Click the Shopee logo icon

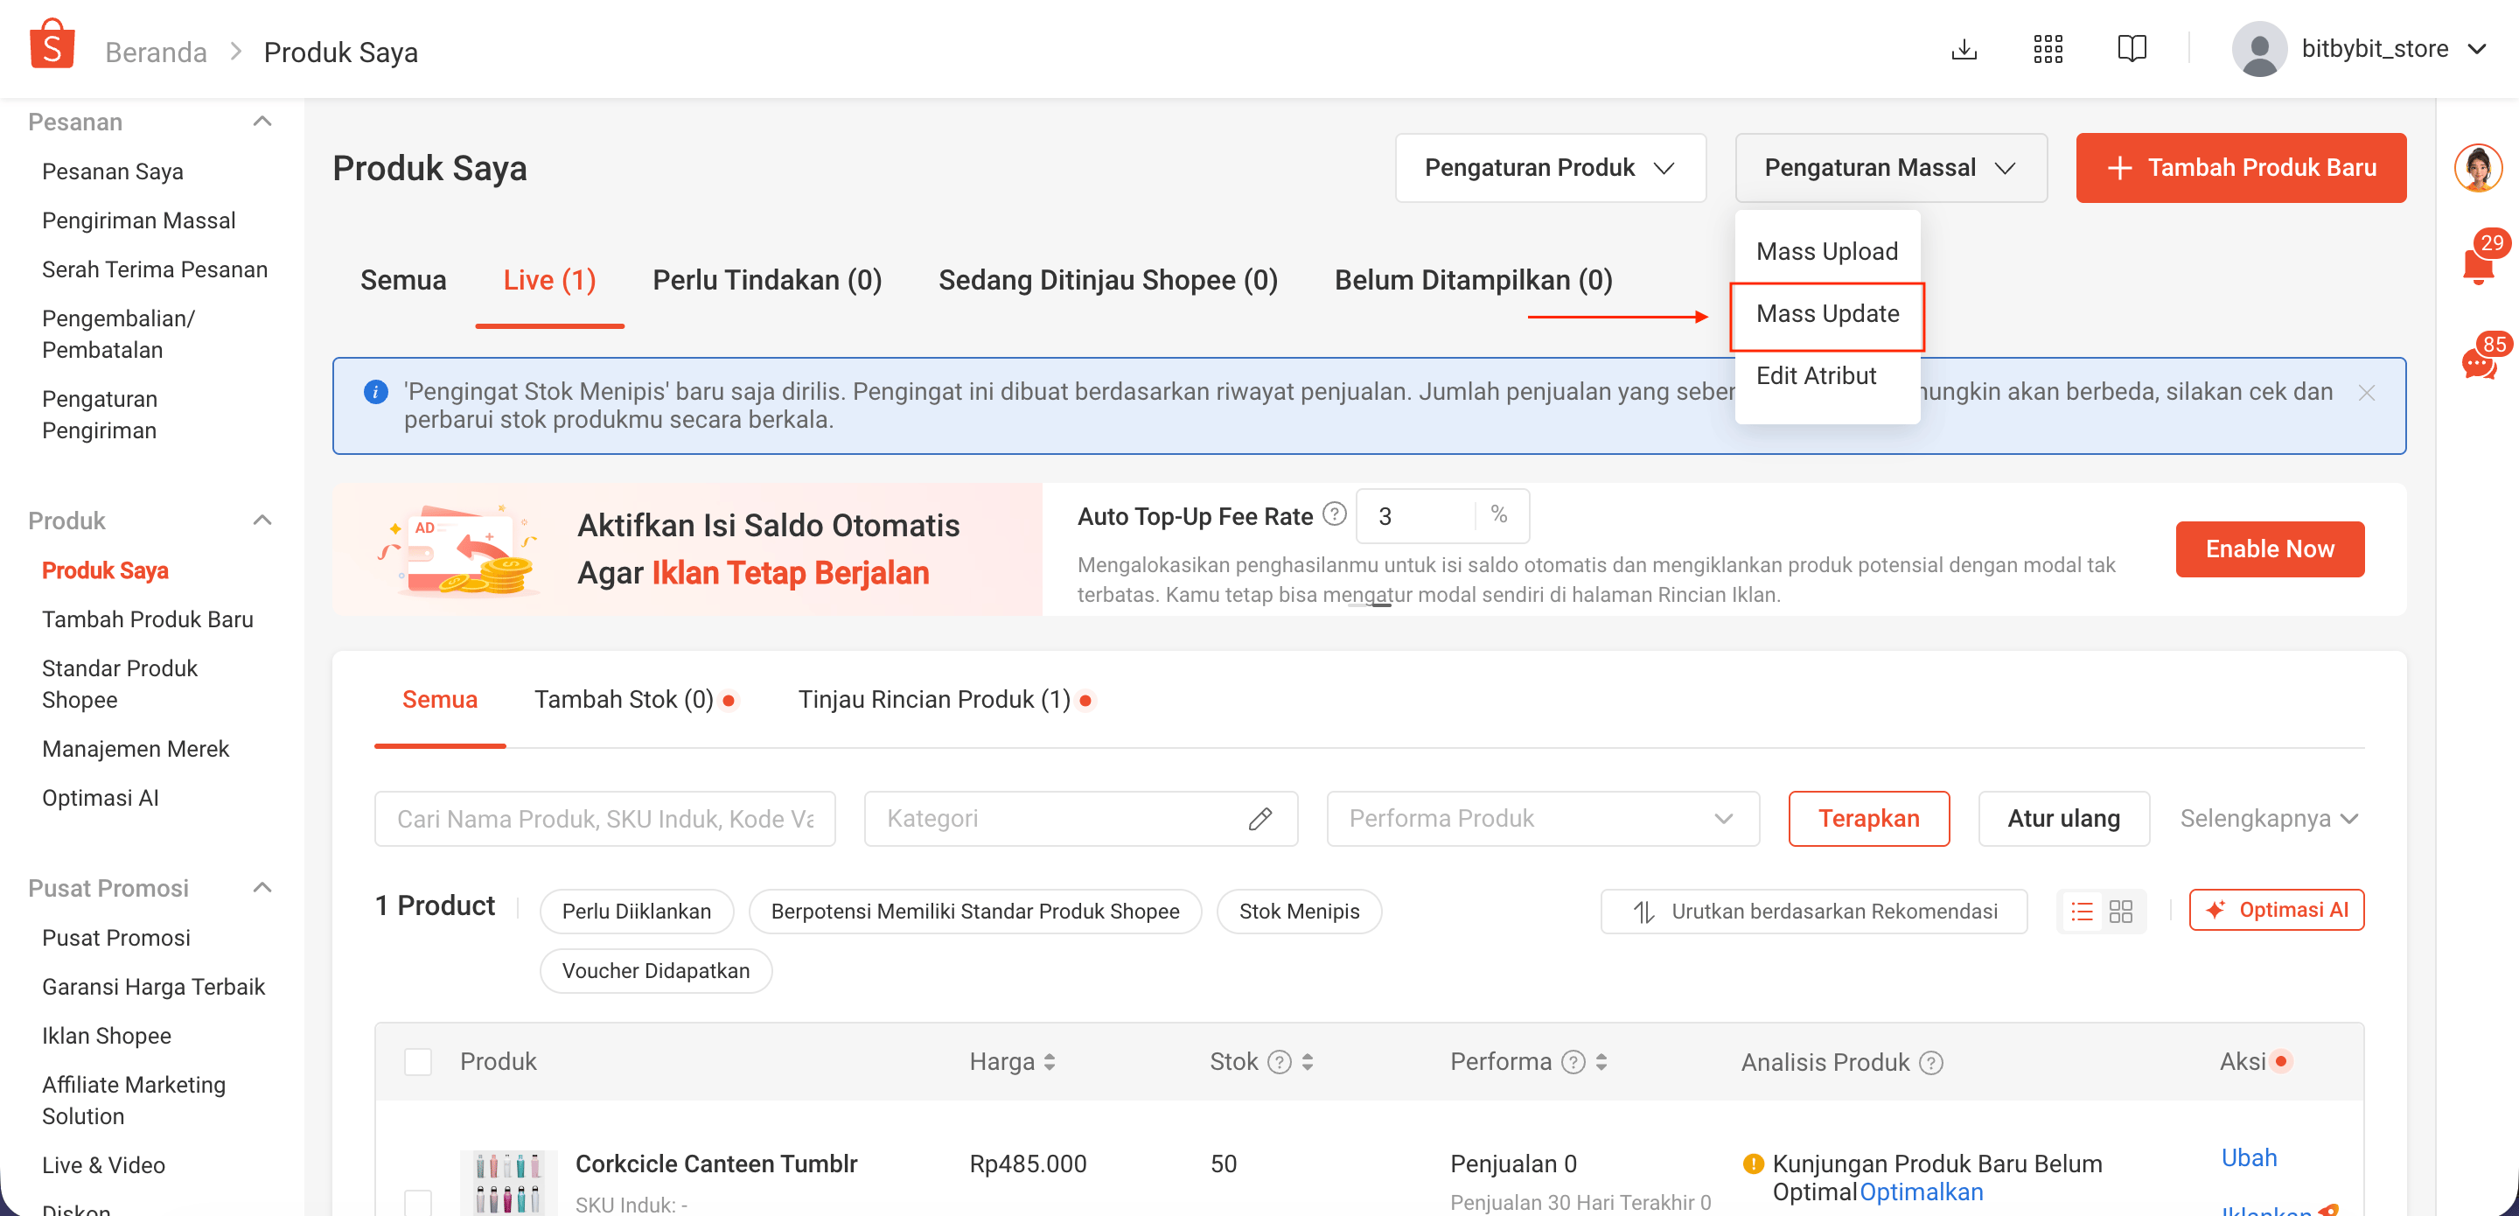point(52,44)
